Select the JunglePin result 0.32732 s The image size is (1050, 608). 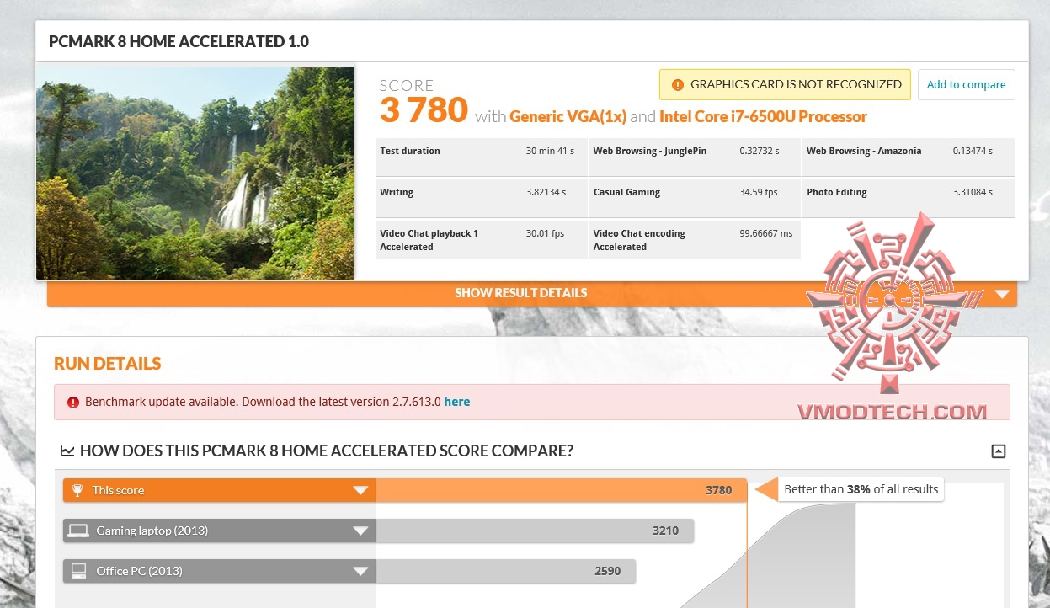[760, 151]
